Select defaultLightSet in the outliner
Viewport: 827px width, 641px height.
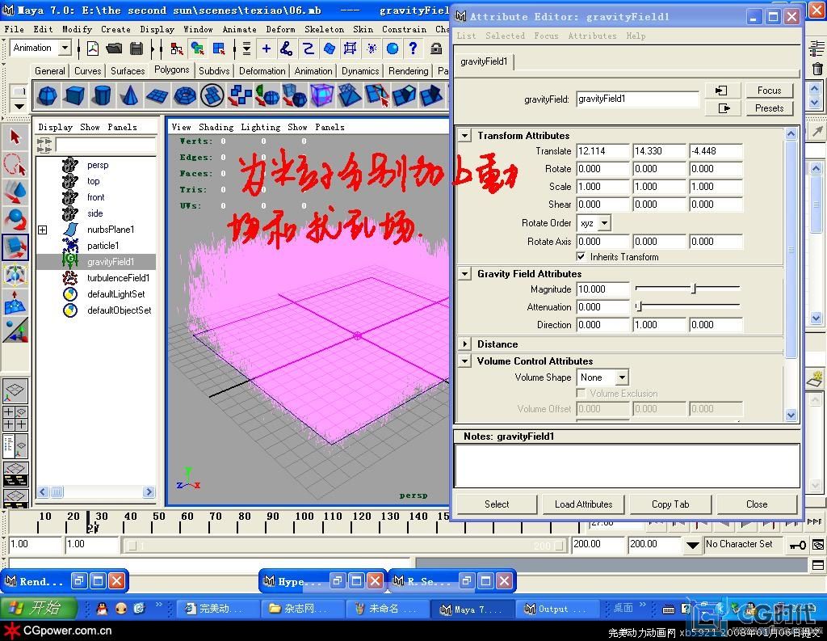click(116, 294)
